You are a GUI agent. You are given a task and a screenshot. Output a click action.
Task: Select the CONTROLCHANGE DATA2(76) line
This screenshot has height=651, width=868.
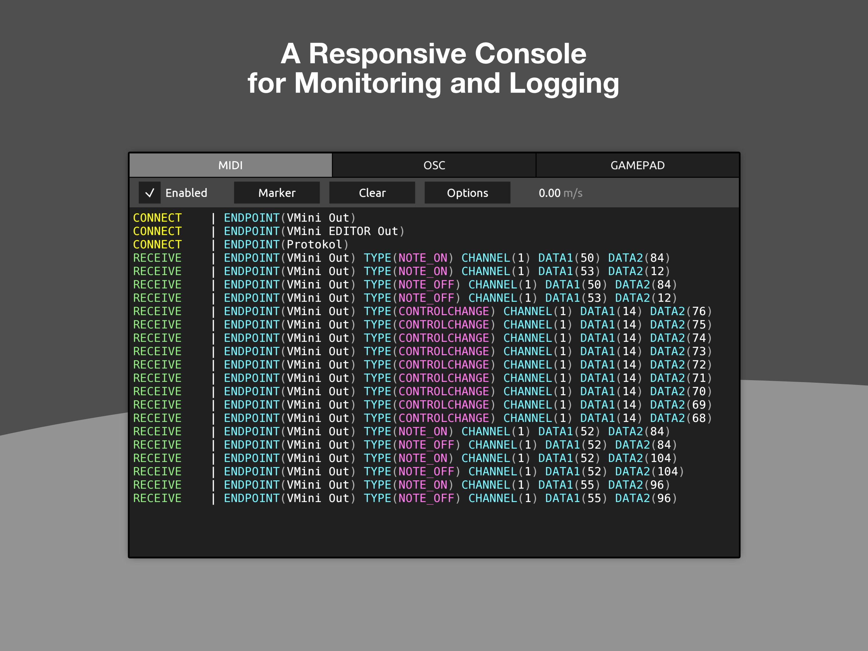pyautogui.click(x=423, y=312)
